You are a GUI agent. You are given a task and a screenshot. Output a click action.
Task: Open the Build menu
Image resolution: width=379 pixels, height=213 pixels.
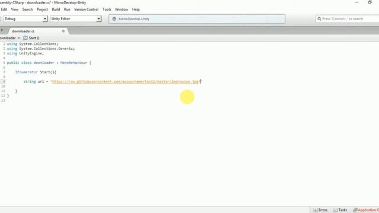pos(56,9)
